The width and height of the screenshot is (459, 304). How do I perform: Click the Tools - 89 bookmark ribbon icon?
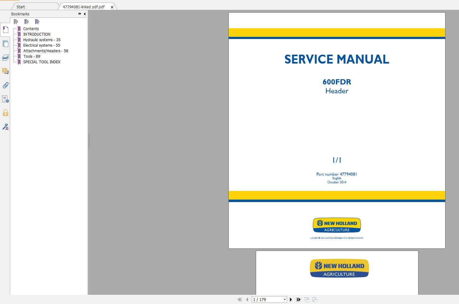19,56
